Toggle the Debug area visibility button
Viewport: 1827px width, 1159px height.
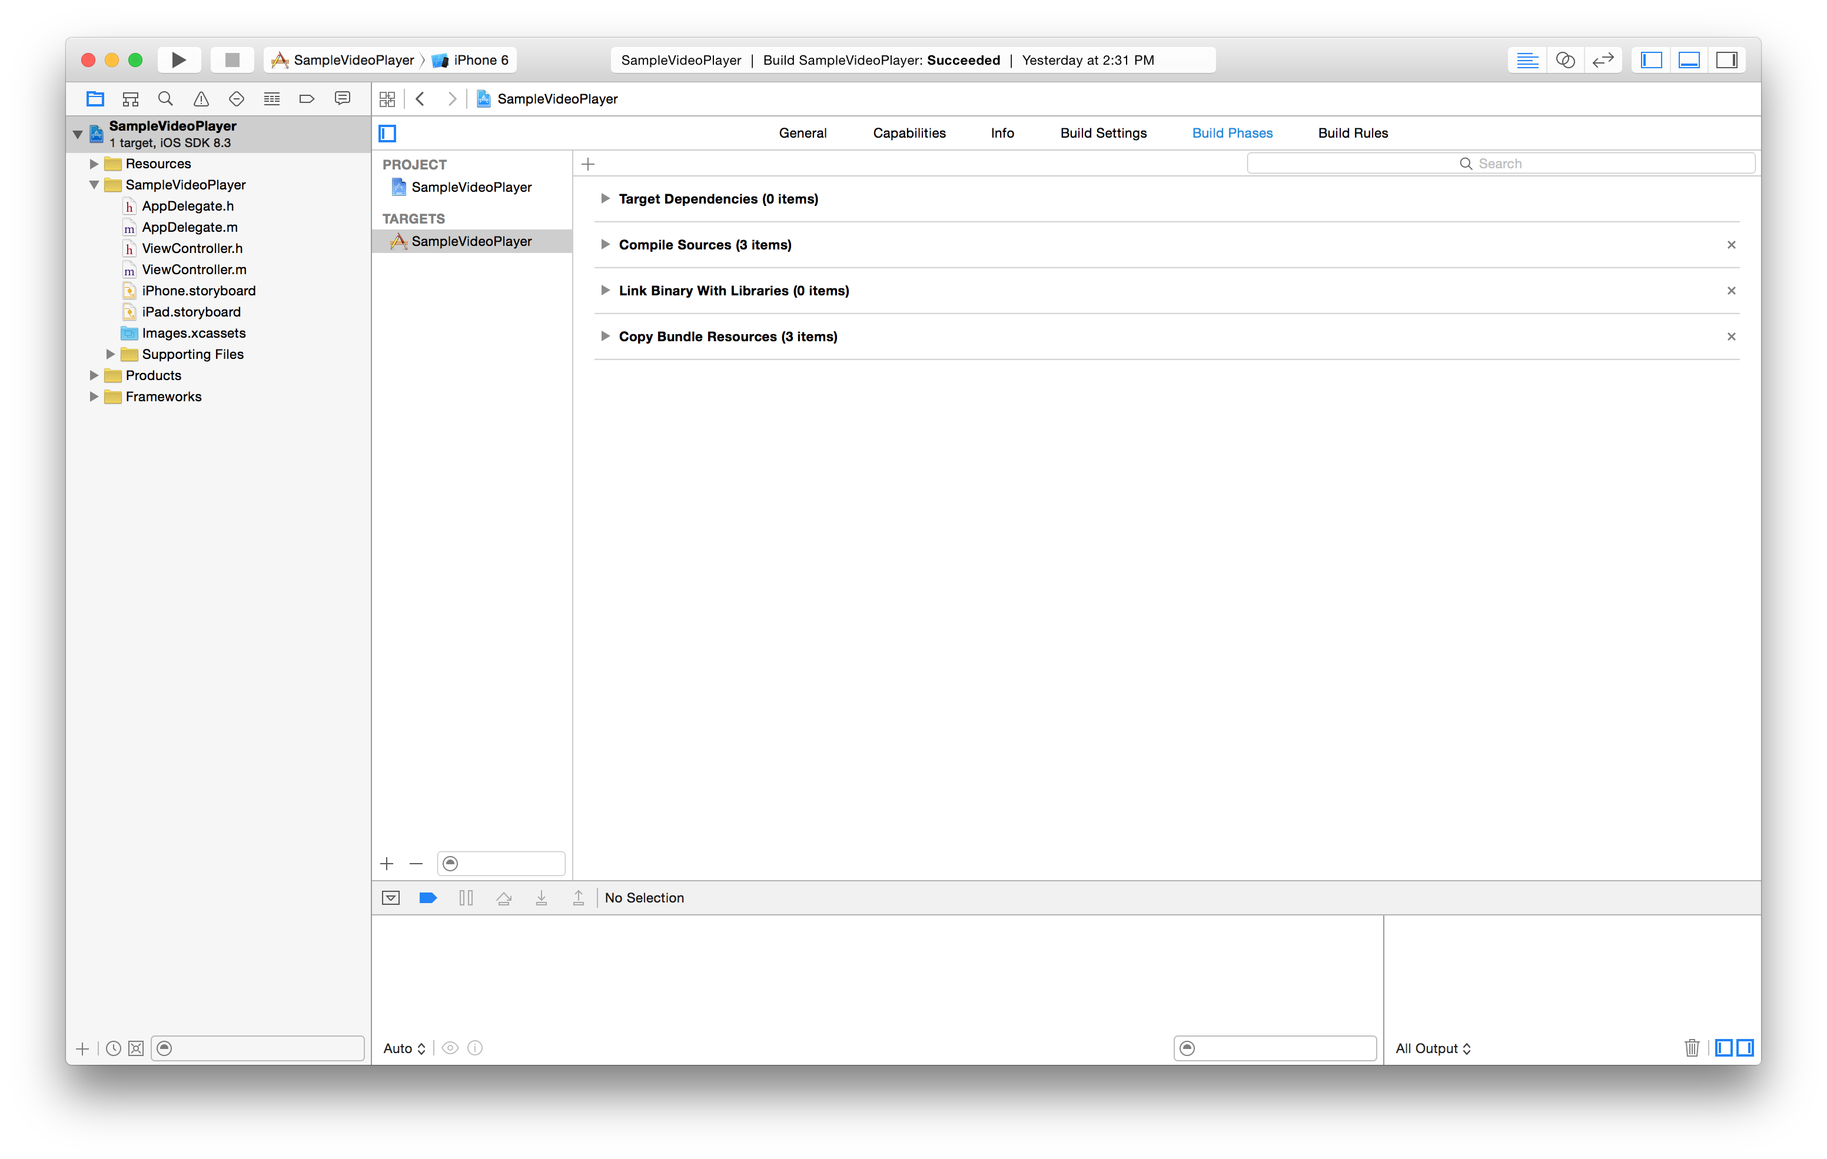pyautogui.click(x=1689, y=60)
